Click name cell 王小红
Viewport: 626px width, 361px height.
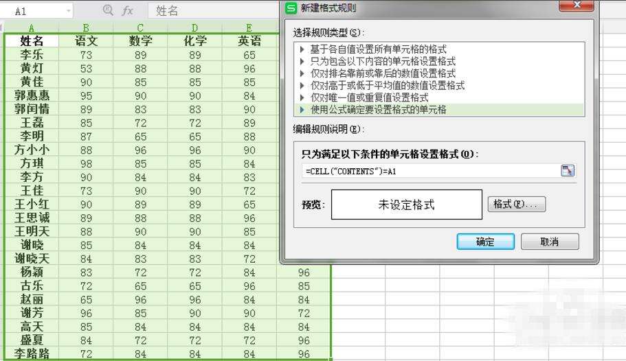coord(32,205)
